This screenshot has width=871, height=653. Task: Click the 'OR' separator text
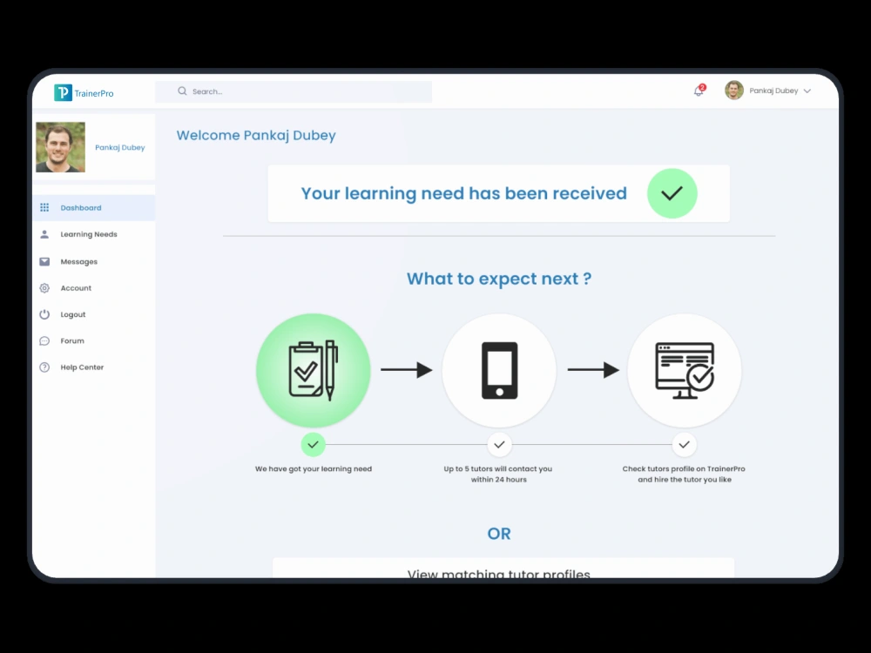[499, 534]
